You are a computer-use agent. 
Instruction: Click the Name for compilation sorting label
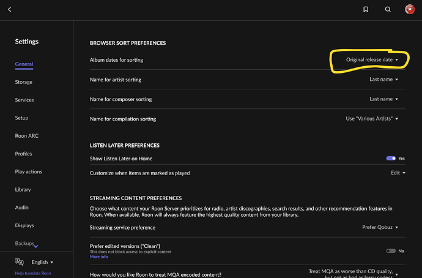coord(123,119)
